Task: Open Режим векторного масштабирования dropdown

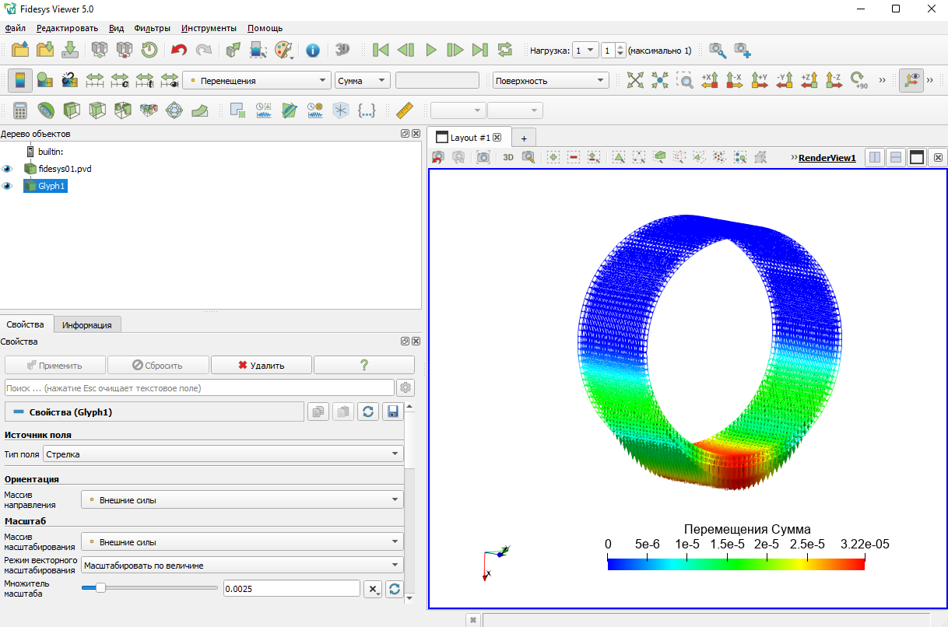Action: (x=242, y=565)
